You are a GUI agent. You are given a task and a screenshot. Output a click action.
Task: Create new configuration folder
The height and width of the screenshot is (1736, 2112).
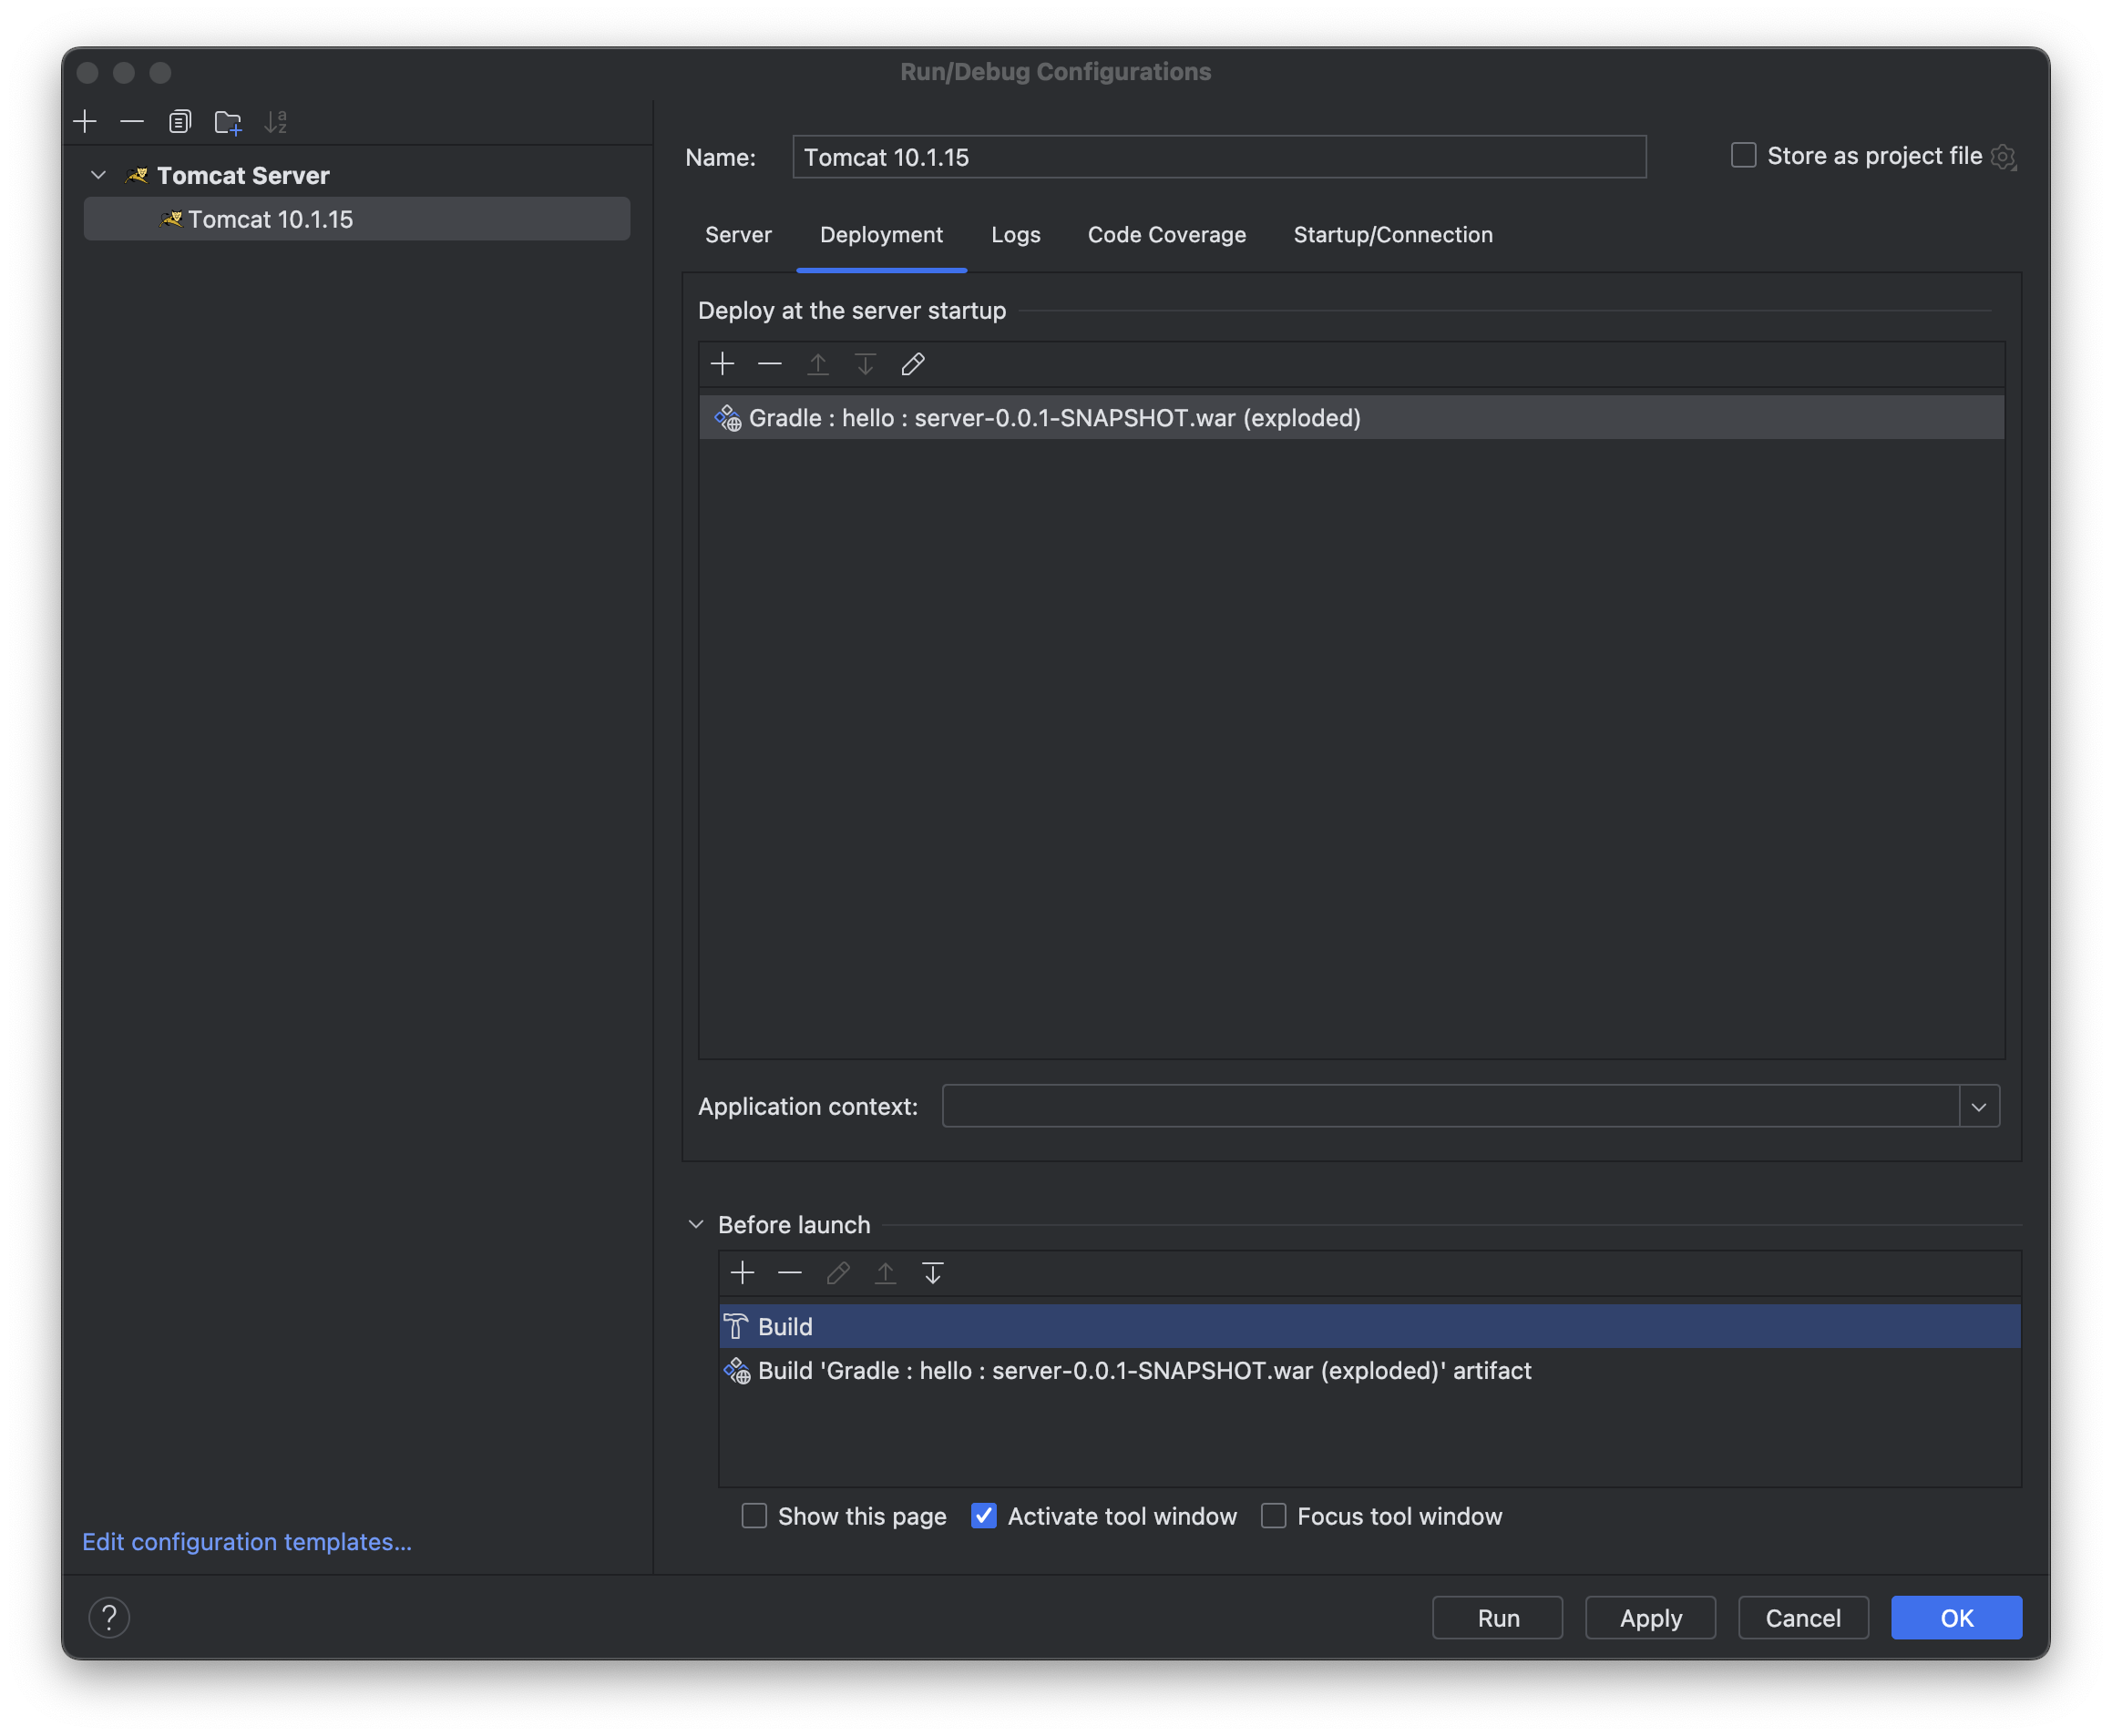[228, 122]
